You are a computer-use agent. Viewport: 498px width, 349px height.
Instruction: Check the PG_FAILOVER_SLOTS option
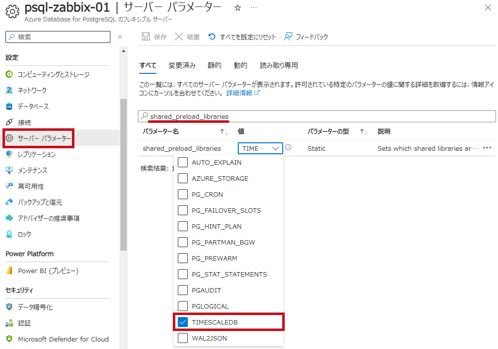pos(183,210)
